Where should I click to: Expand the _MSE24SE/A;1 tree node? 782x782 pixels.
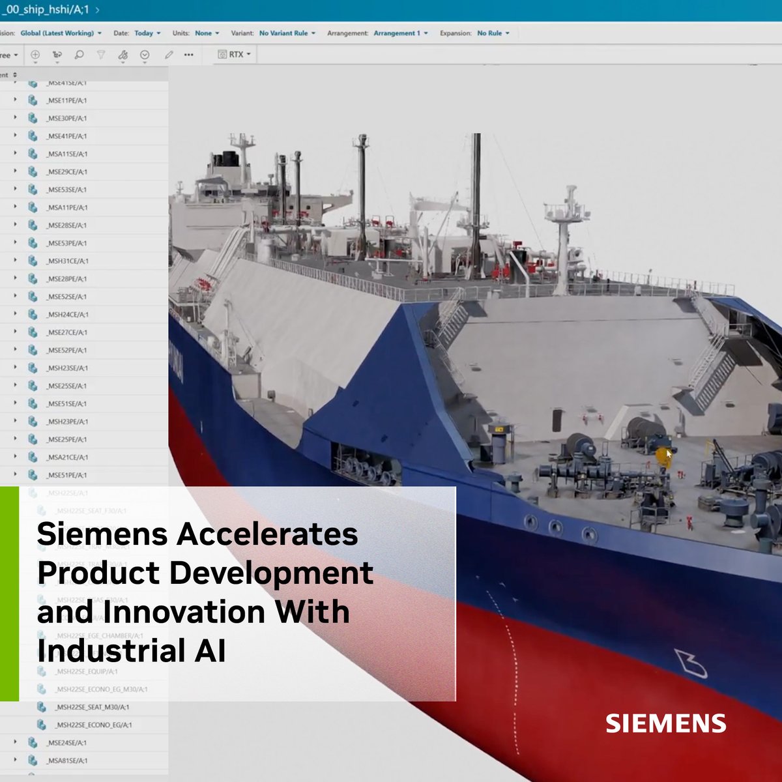[15, 743]
